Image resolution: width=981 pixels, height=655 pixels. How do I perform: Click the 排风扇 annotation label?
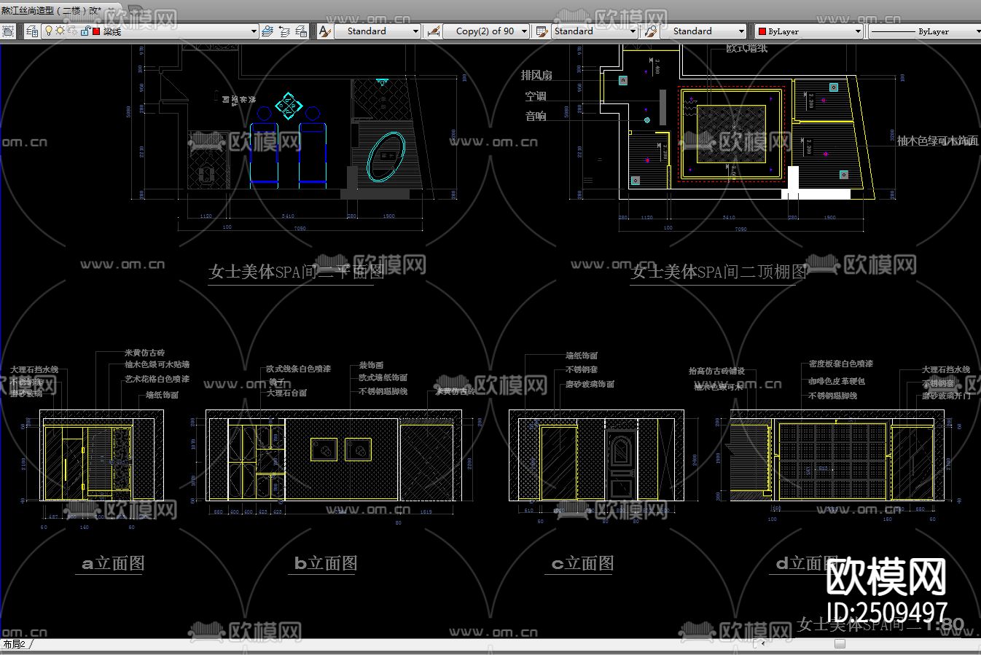click(536, 75)
